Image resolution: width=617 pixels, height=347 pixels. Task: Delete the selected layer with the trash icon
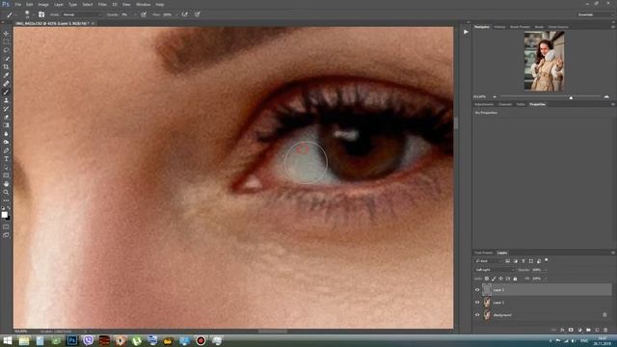[605, 330]
